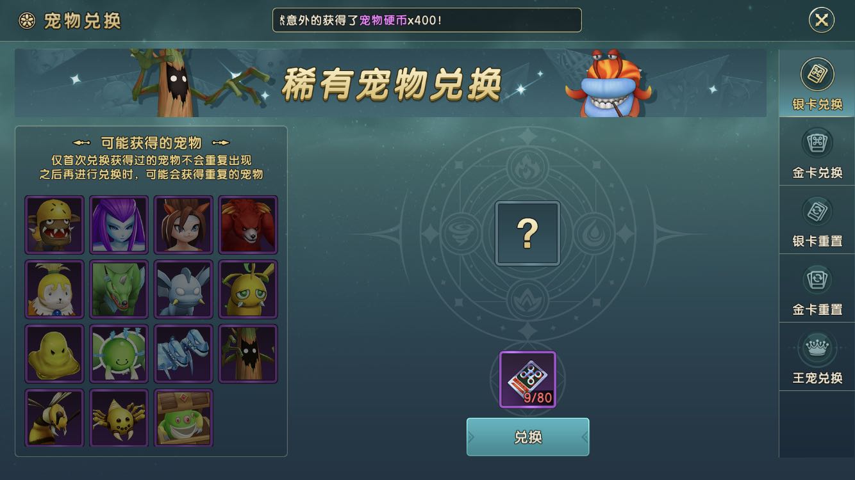Select the yellow spider pet icon
This screenshot has width=855, height=480.
[x=119, y=417]
